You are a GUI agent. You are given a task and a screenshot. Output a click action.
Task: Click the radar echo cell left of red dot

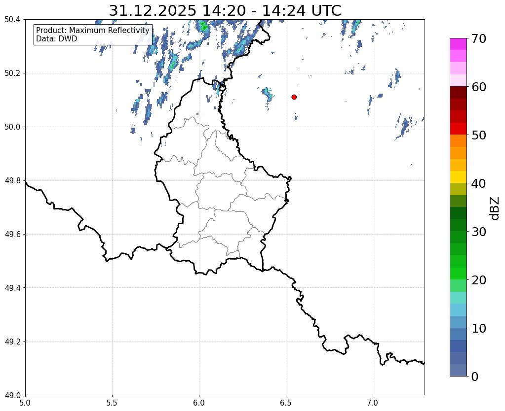268,94
